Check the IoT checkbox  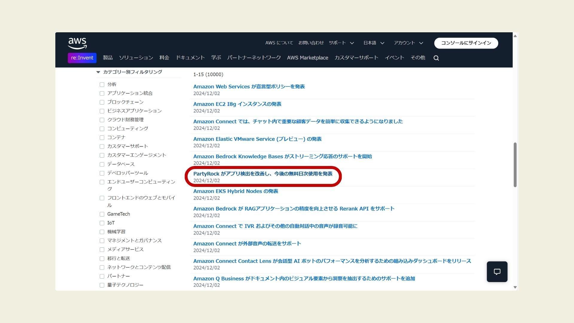[x=102, y=223]
